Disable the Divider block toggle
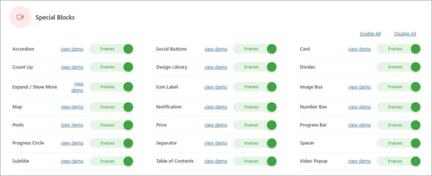Viewport: 432px width, 176px height. 399,67
